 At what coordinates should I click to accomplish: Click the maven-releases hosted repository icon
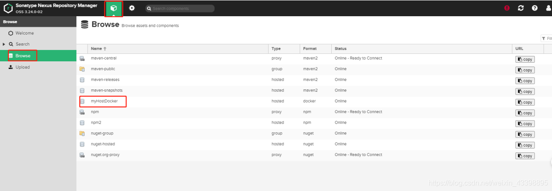[x=82, y=80]
